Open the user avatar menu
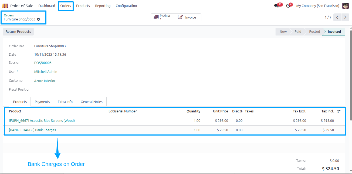Image resolution: width=352 pixels, height=174 pixels. tap(346, 6)
